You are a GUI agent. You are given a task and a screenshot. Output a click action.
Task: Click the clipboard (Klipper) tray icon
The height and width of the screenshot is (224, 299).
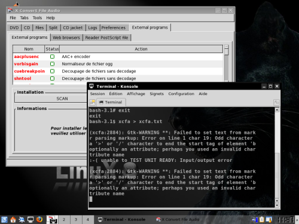pos(262,219)
